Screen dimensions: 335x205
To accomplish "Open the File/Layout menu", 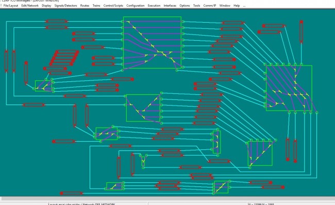I will point(11,6).
